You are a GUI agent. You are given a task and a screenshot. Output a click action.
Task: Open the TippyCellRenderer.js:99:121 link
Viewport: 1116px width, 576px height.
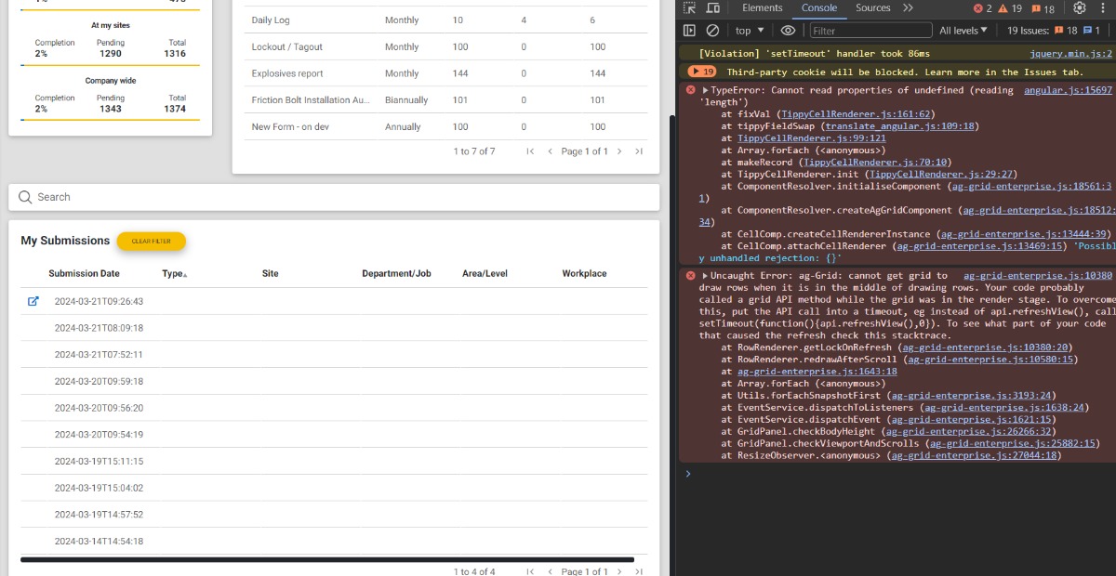click(812, 138)
